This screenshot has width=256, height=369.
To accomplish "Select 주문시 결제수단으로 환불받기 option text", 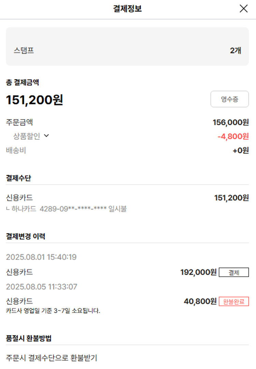I will coord(52,358).
